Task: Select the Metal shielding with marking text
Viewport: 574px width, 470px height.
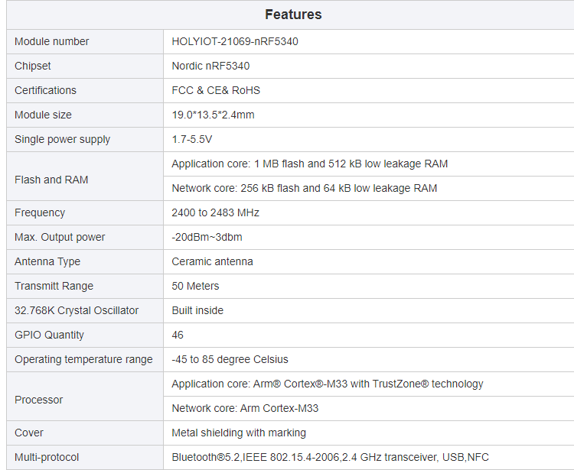Action: [x=239, y=433]
